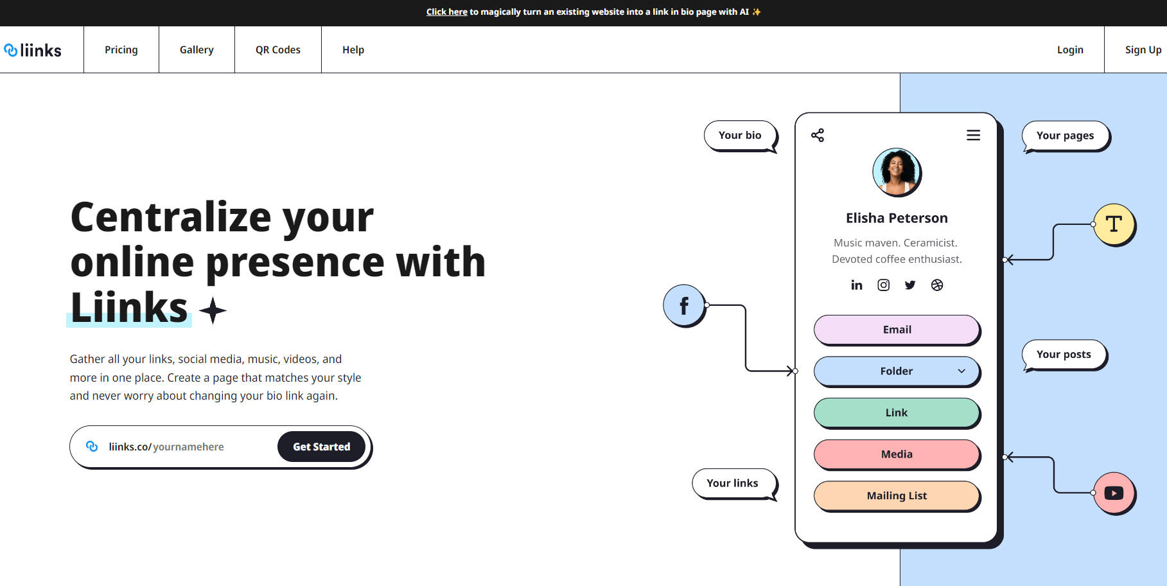The height and width of the screenshot is (586, 1167).
Task: Go to the Gallery page
Action: (x=197, y=49)
